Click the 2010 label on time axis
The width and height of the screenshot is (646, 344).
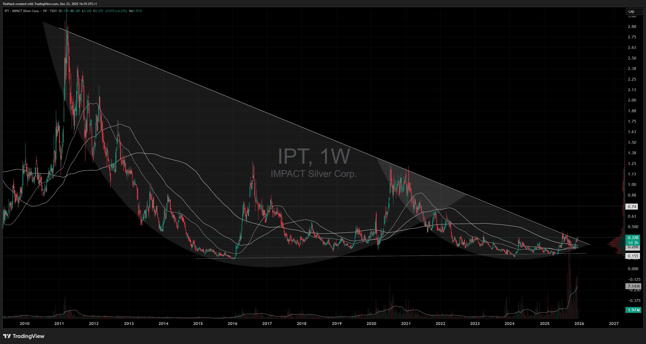coord(25,324)
